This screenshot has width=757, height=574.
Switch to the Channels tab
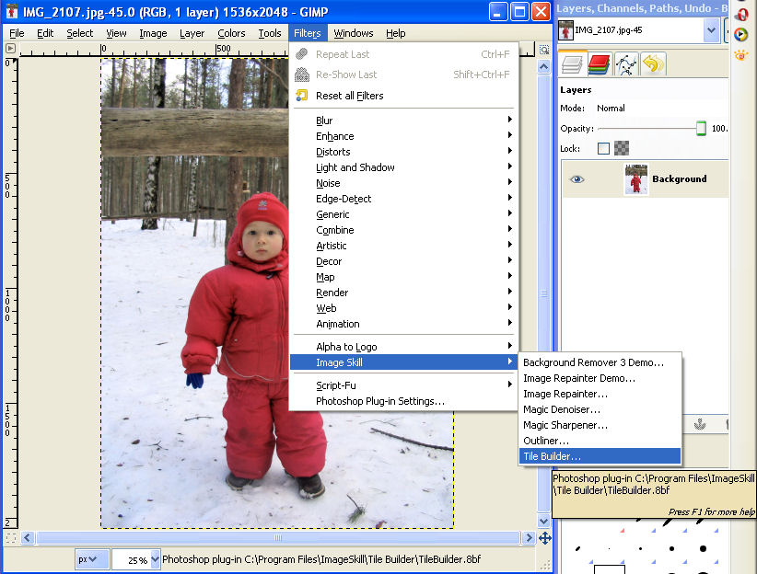click(599, 63)
